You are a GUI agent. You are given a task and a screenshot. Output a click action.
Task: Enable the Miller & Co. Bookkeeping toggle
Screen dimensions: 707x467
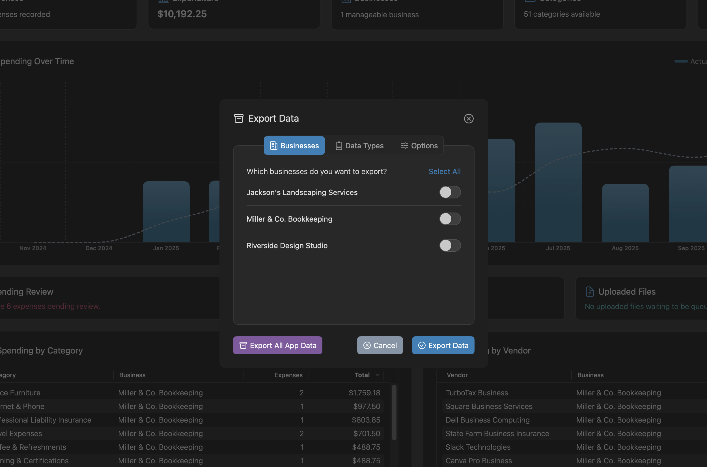click(450, 219)
